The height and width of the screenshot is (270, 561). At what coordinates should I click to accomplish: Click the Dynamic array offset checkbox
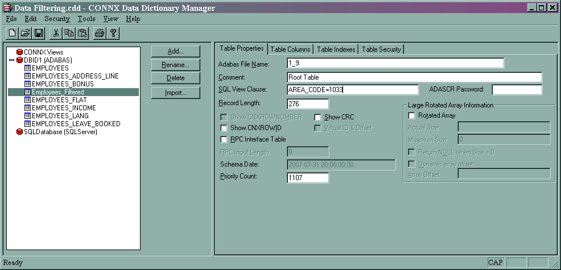[411, 164]
